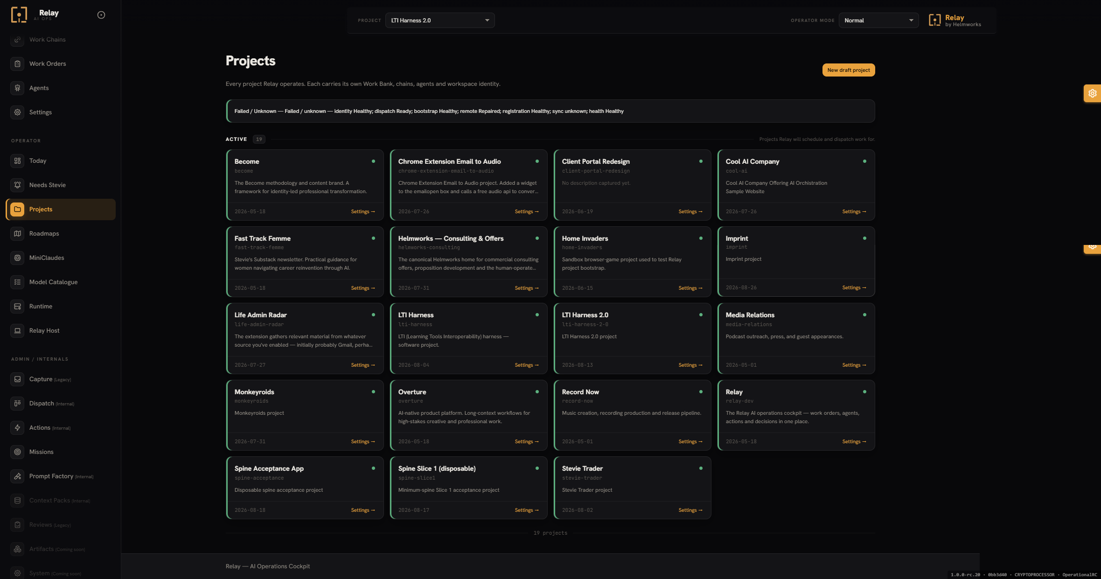Open Settings link on the Become card
Screen dimensions: 1101x579
tap(363, 212)
